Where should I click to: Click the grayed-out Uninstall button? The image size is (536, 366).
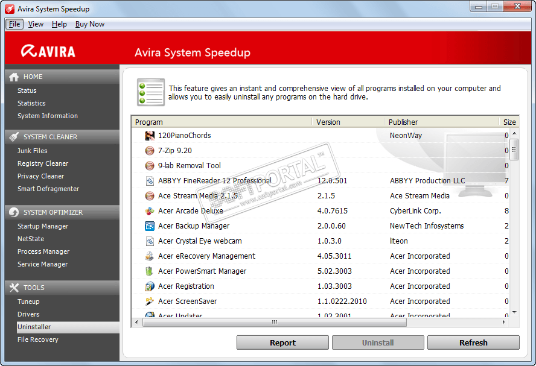coord(378,342)
